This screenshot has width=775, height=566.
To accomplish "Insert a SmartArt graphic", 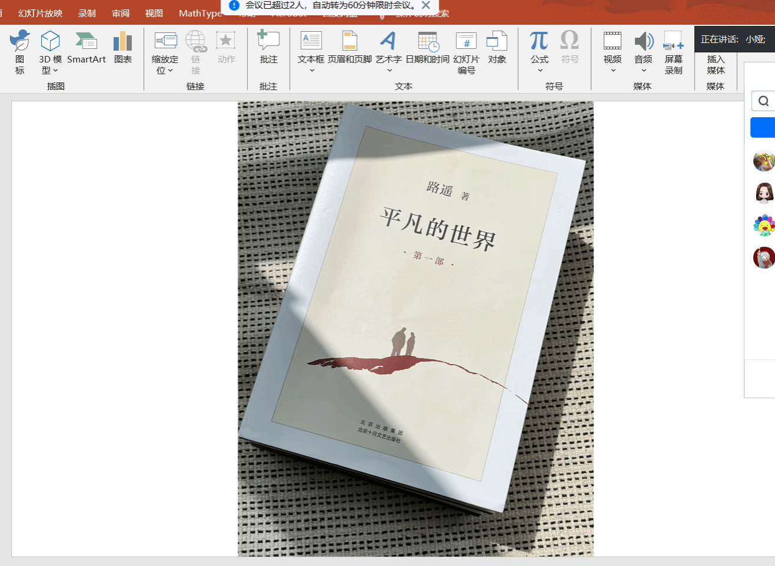I will tap(87, 48).
